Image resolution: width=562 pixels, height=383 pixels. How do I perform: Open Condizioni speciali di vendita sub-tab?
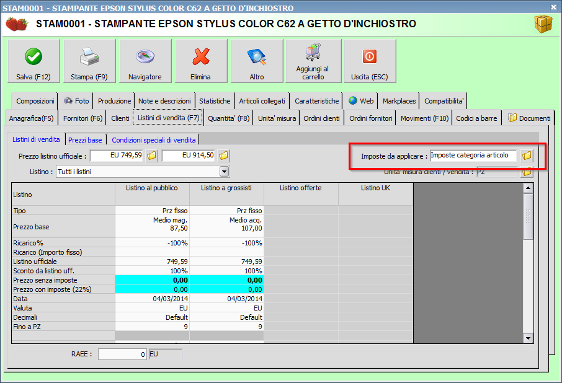pos(153,140)
